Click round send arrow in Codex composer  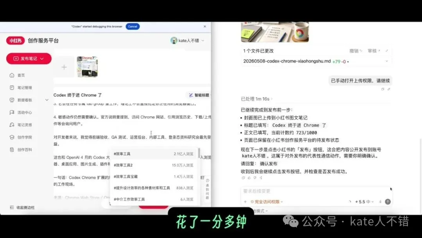[x=388, y=202]
